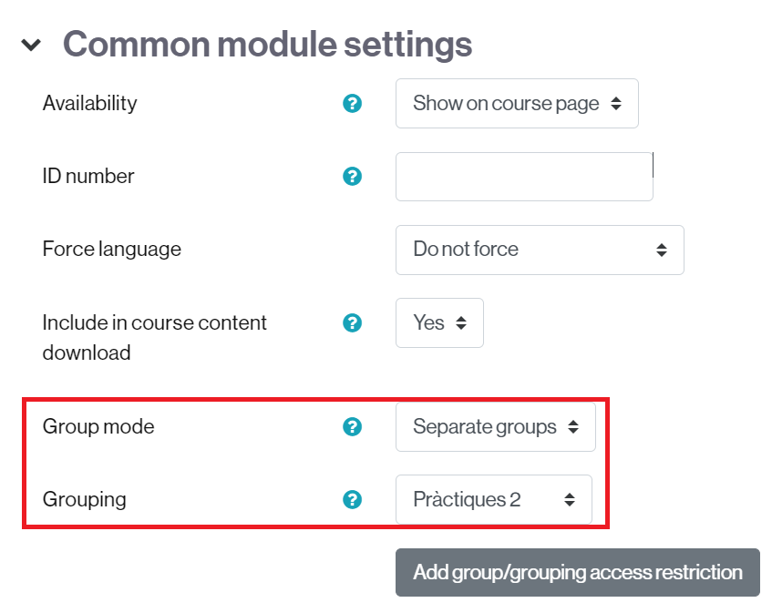The height and width of the screenshot is (613, 772).
Task: Open help for the Availability setting
Action: [352, 103]
